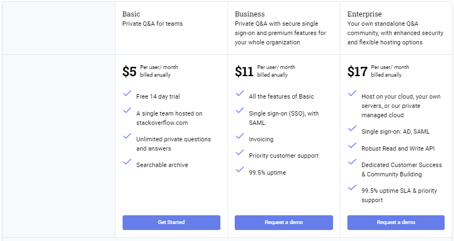Click checkmark next to Dedicated Customer Success

[352, 162]
